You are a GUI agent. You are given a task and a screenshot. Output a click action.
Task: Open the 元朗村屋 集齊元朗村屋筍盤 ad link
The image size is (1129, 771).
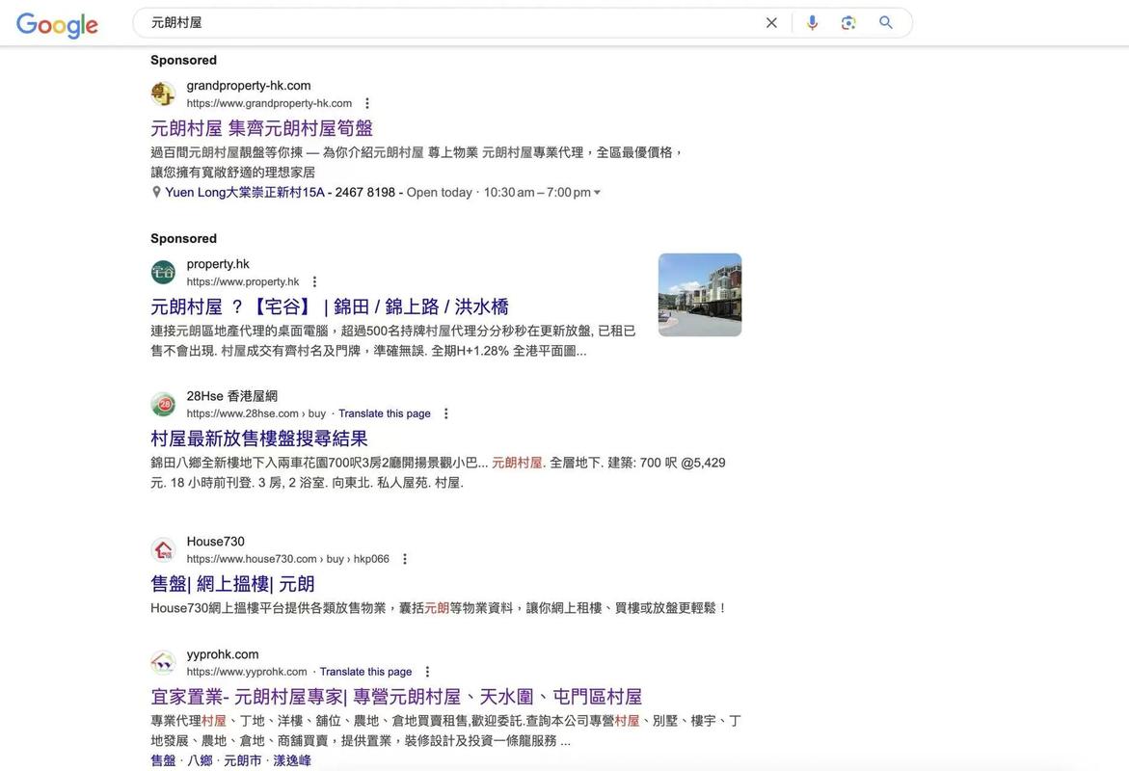[261, 128]
